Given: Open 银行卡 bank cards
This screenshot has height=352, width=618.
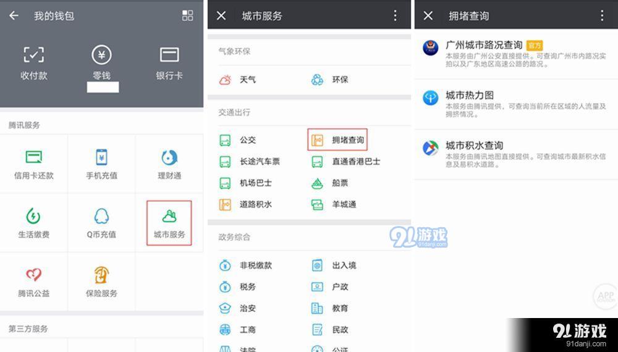Looking at the screenshot, I should pyautogui.click(x=169, y=63).
